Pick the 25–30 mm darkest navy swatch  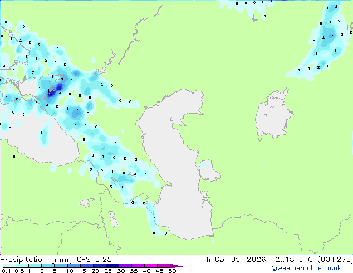pyautogui.click(x=112, y=266)
